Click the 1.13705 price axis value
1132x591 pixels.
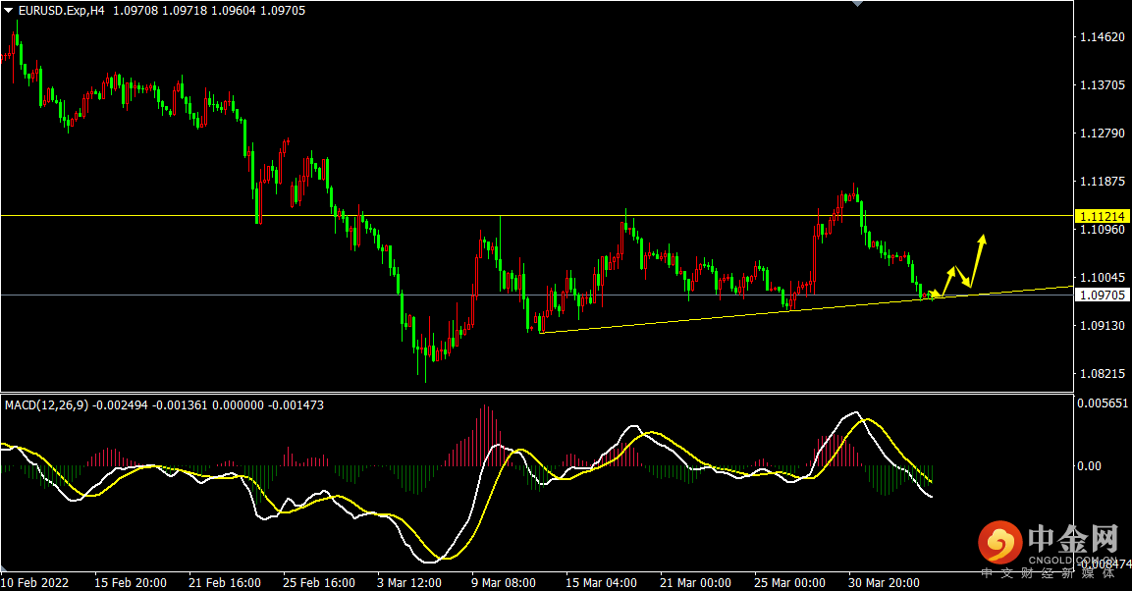1102,85
